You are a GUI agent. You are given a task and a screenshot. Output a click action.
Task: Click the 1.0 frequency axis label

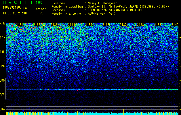pyautogui.click(x=2, y=52)
